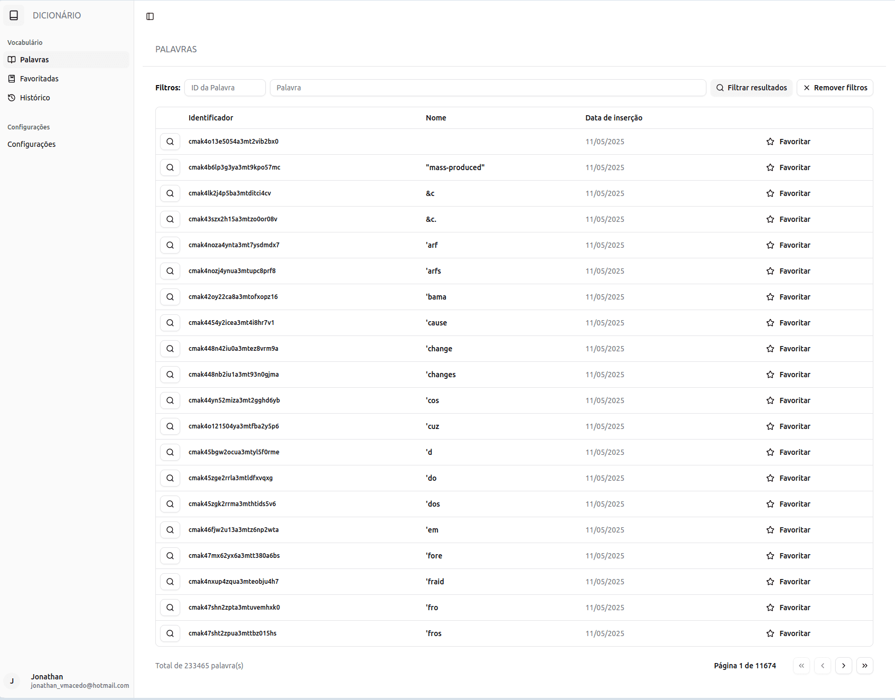Click the J user avatar

(x=12, y=680)
